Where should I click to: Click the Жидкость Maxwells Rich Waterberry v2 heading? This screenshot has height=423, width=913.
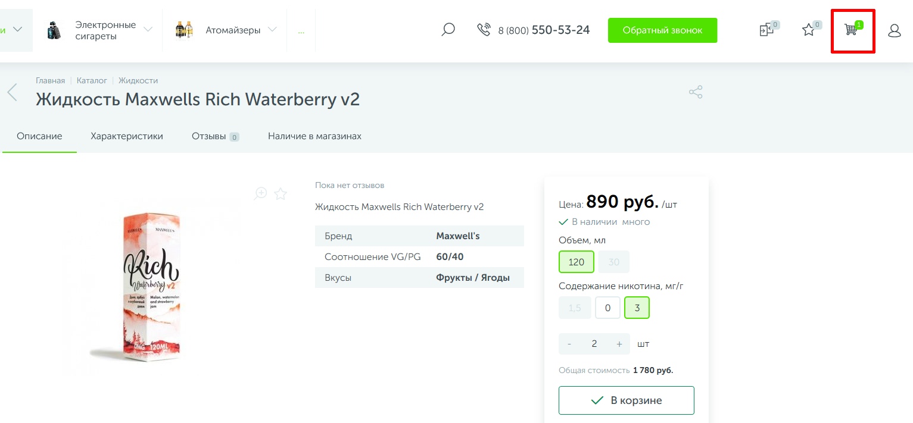[x=198, y=99]
